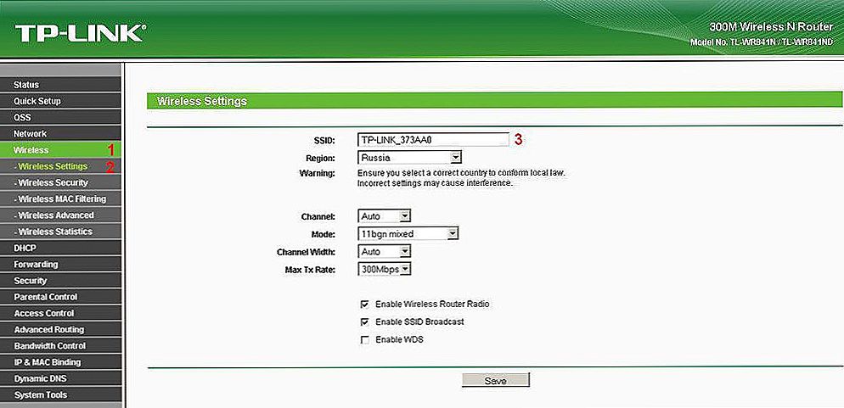Viewport: 844px width, 408px height.
Task: Open the Wireless Advanced submenu
Action: click(60, 215)
